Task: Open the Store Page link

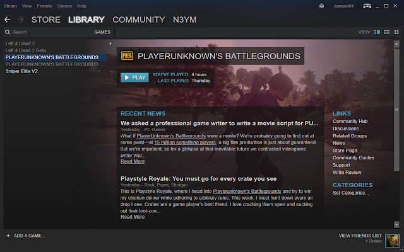Action: click(345, 151)
